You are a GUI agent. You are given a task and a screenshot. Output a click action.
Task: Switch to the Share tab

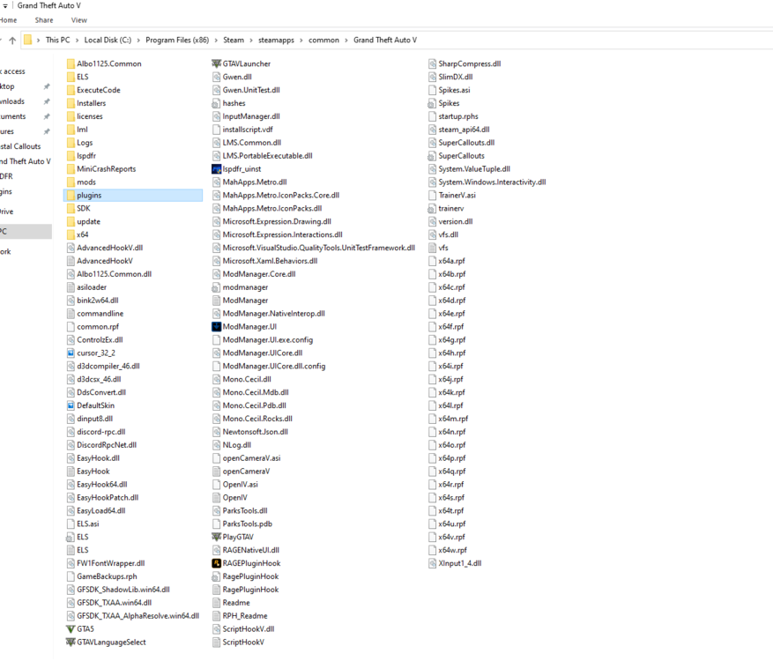[43, 19]
